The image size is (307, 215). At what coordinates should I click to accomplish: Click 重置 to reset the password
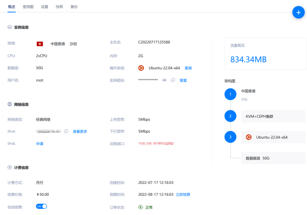183,81
